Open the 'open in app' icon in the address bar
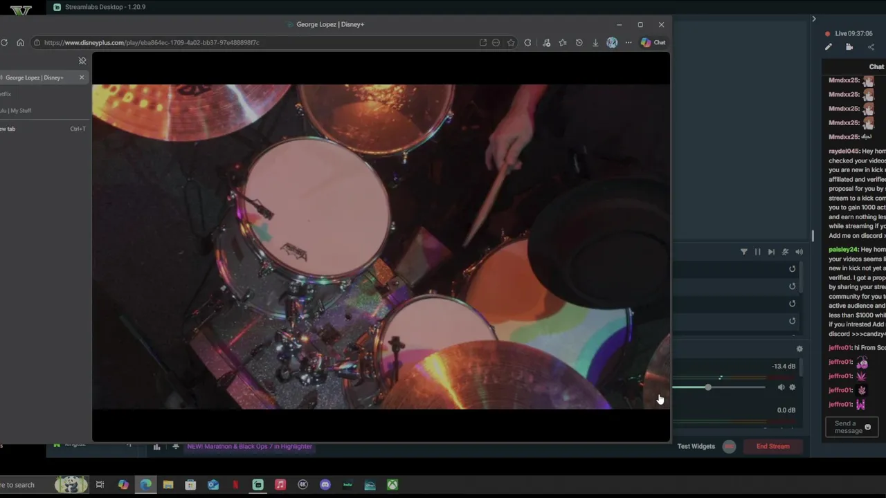Viewport: 886px width, 498px height. pos(483,43)
